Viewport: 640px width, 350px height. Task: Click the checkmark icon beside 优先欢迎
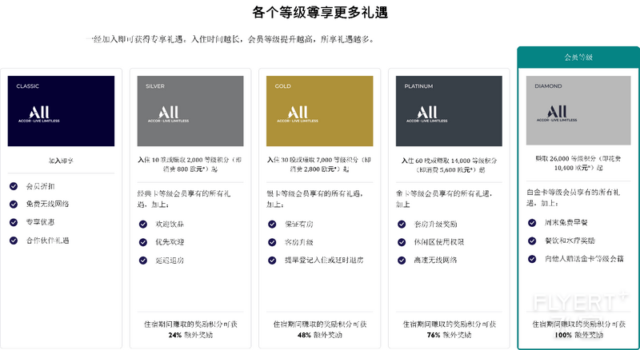143,242
